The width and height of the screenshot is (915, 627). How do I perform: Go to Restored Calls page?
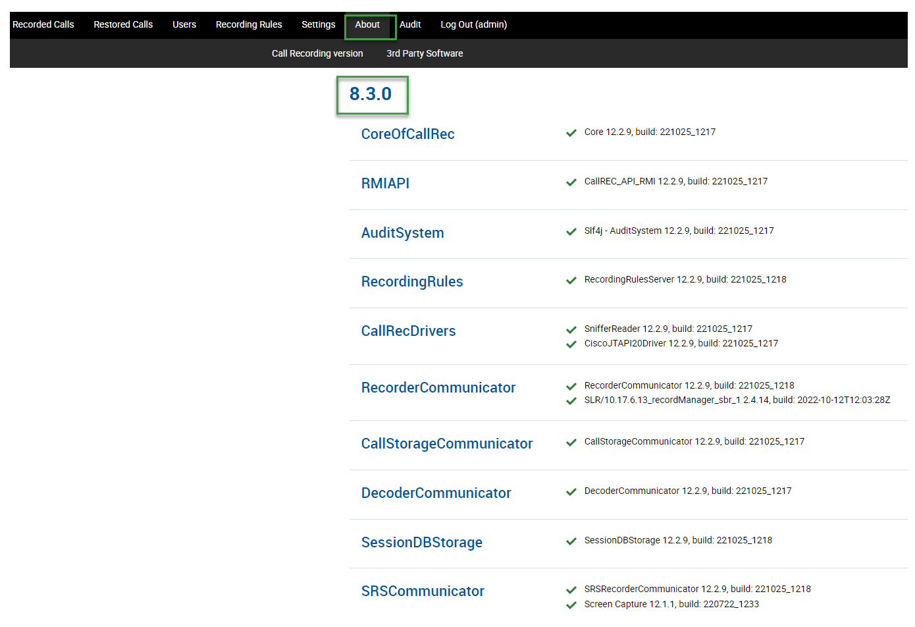pos(123,24)
